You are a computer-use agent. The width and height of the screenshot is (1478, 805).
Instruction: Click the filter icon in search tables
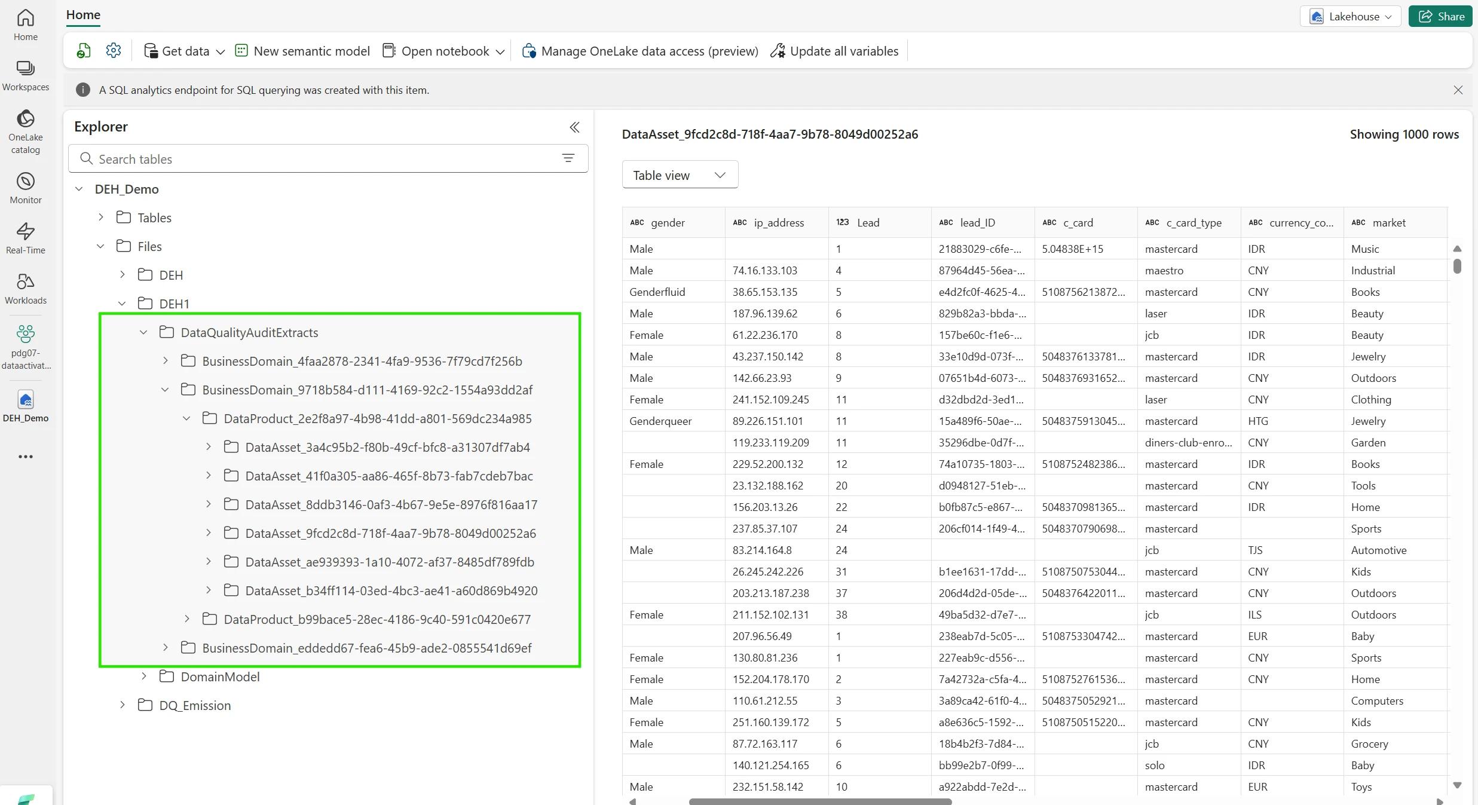(568, 158)
